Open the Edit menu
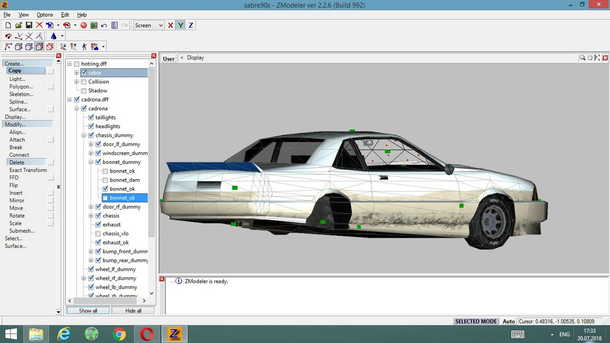The image size is (610, 343). 65,15
